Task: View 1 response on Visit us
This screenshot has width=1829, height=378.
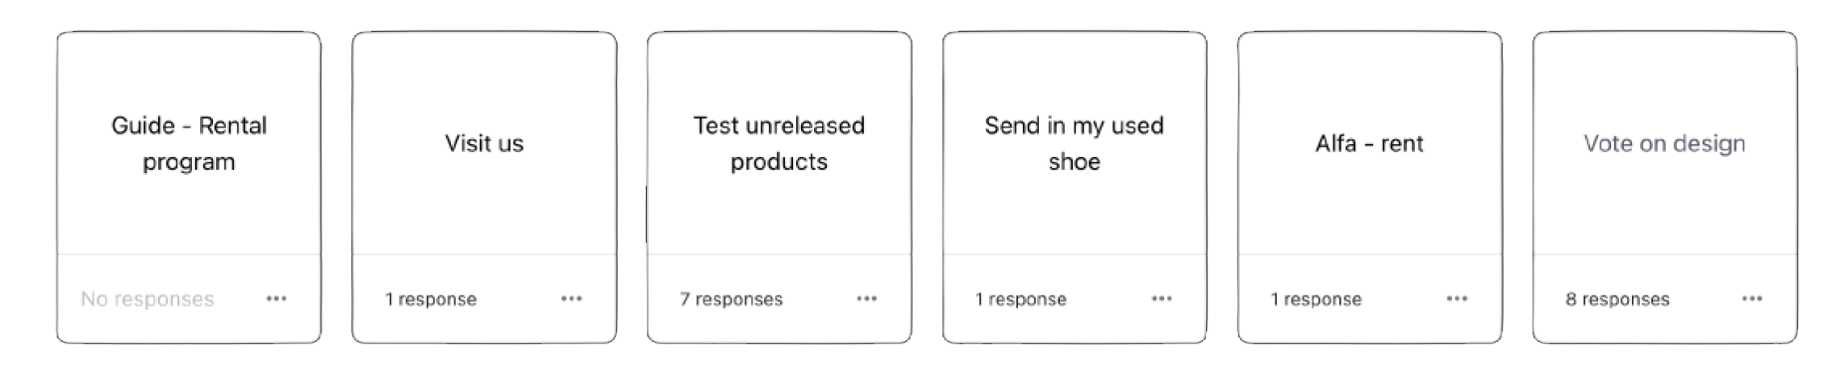Action: [431, 299]
